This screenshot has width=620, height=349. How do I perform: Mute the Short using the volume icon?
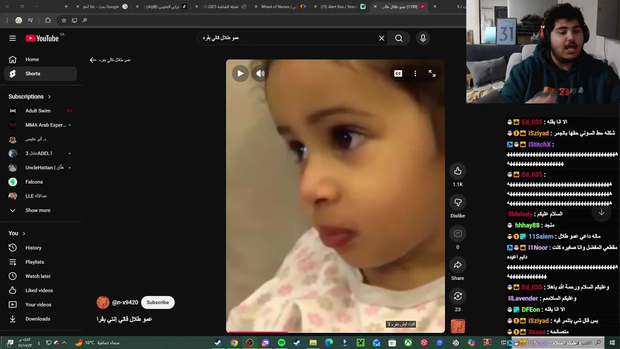tap(260, 74)
